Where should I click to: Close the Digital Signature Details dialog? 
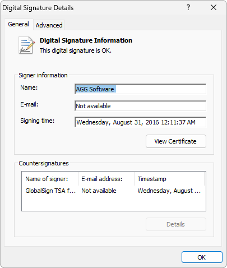click(214, 7)
